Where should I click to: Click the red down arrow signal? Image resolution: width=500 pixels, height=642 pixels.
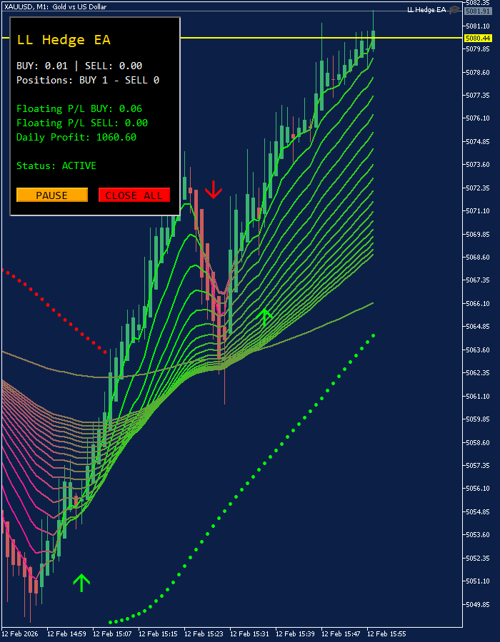[213, 189]
